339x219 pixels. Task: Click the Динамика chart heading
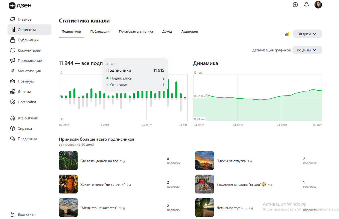[x=206, y=63]
